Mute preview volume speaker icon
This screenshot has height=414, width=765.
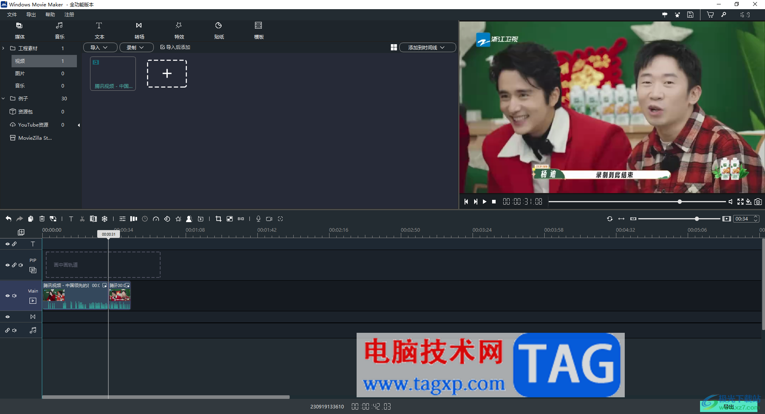pos(730,202)
